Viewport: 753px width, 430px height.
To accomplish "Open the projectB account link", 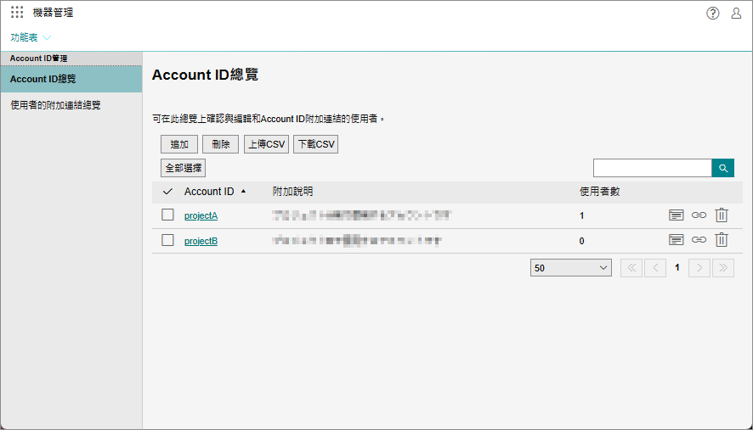I will (201, 241).
